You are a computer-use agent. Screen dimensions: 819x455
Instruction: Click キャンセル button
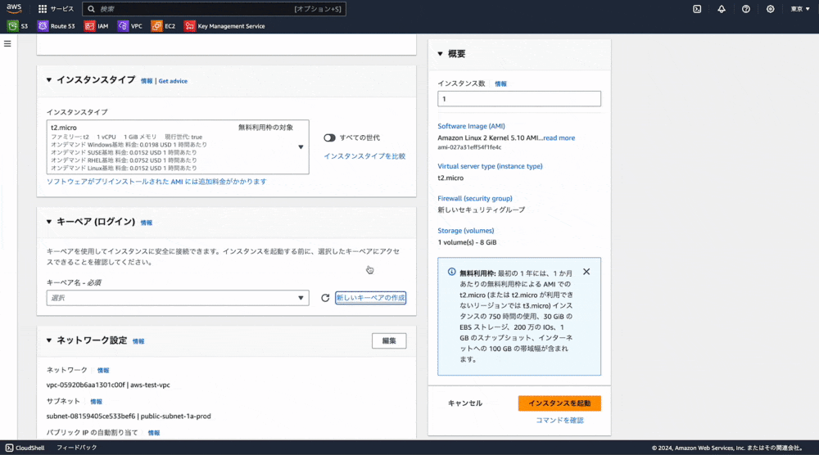pos(465,403)
